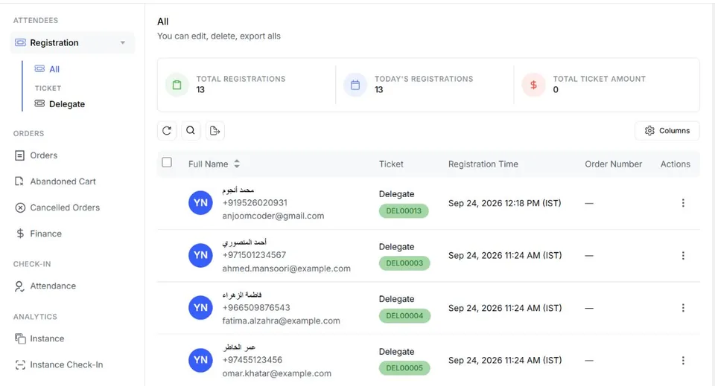Viewport: 715px width, 386px height.
Task: Click email anjoomcoder@gmail.com
Action: [273, 216]
